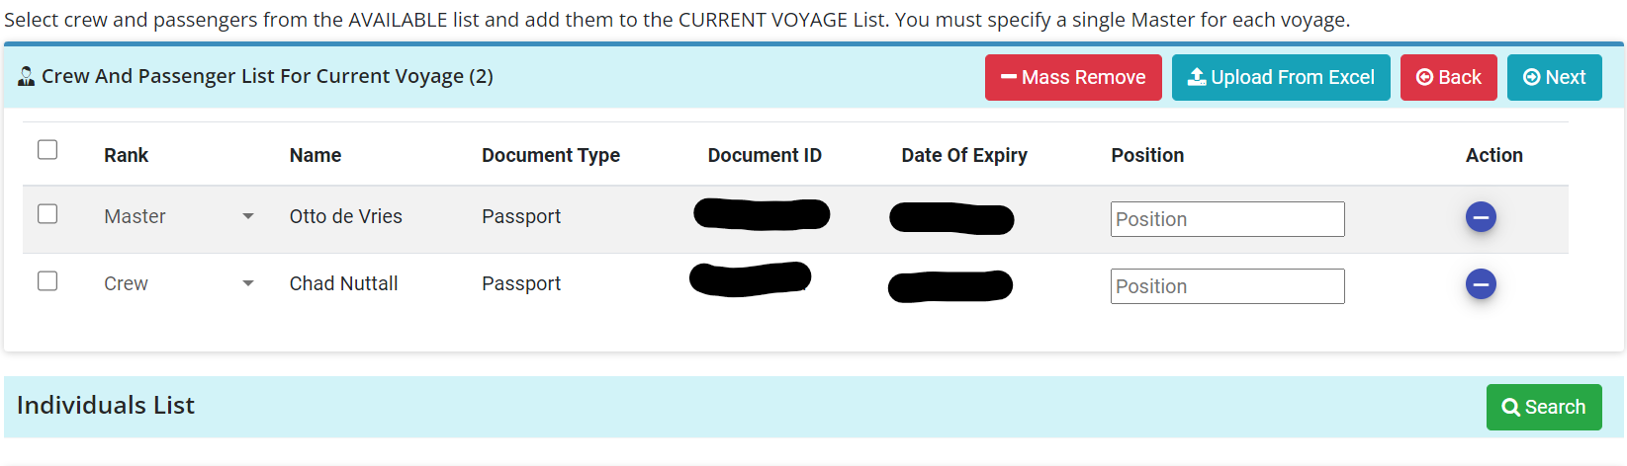
Task: Click the Date Of Expiry column header
Action: (963, 155)
